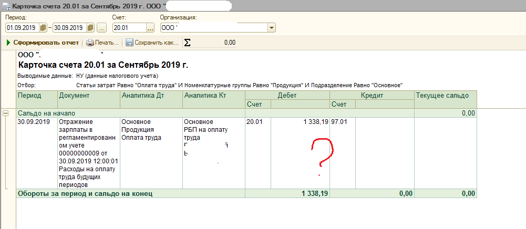Click the period start date field
The width and height of the screenshot is (526, 229).
22,28
